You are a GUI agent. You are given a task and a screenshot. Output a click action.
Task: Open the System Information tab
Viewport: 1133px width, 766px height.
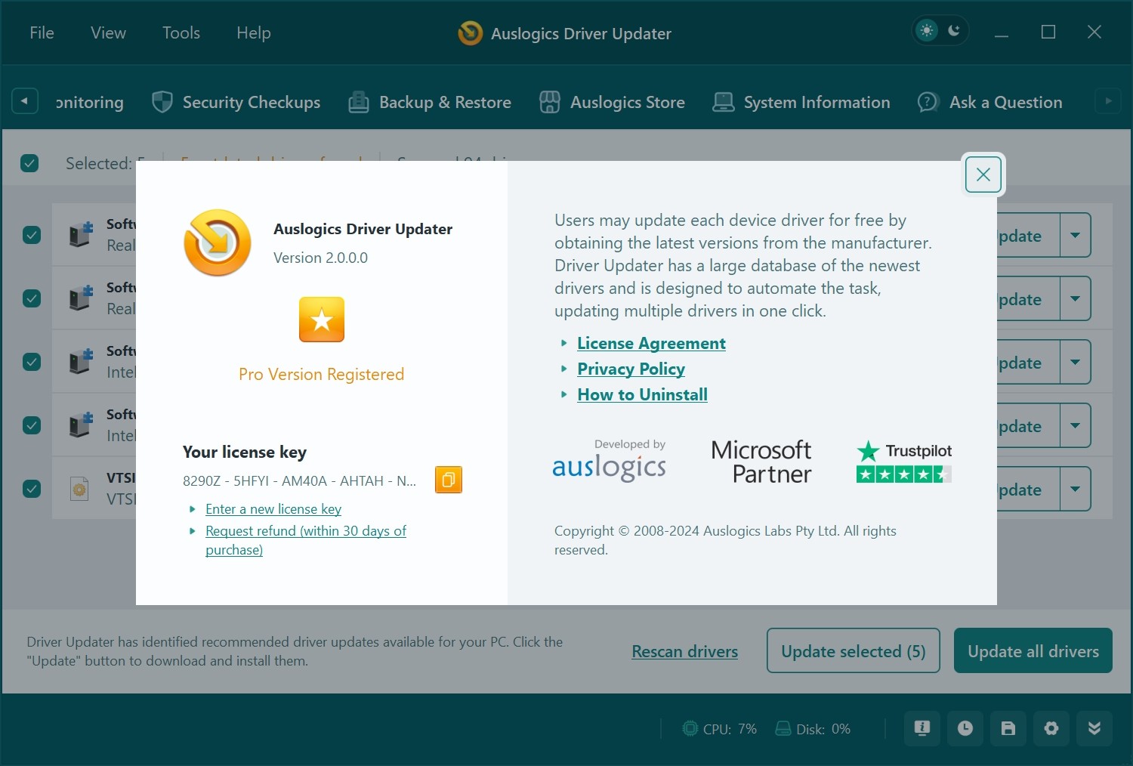[801, 102]
